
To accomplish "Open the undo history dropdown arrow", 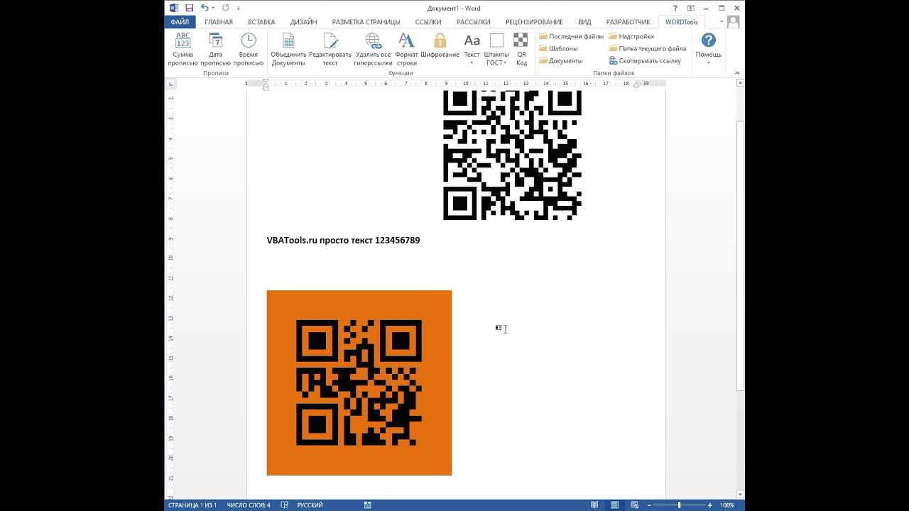I will coord(213,9).
